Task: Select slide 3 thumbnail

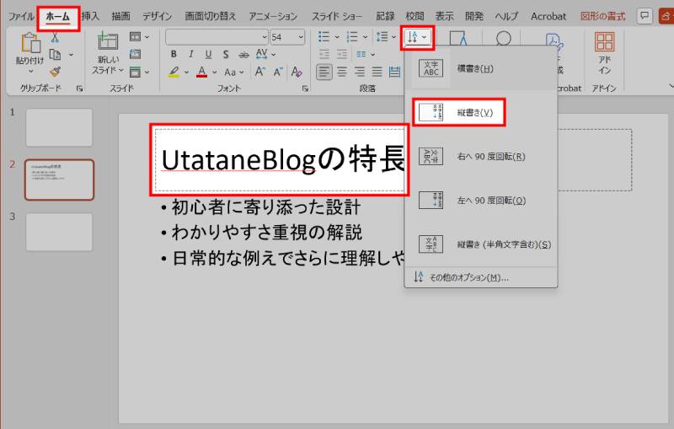Action: [x=59, y=232]
